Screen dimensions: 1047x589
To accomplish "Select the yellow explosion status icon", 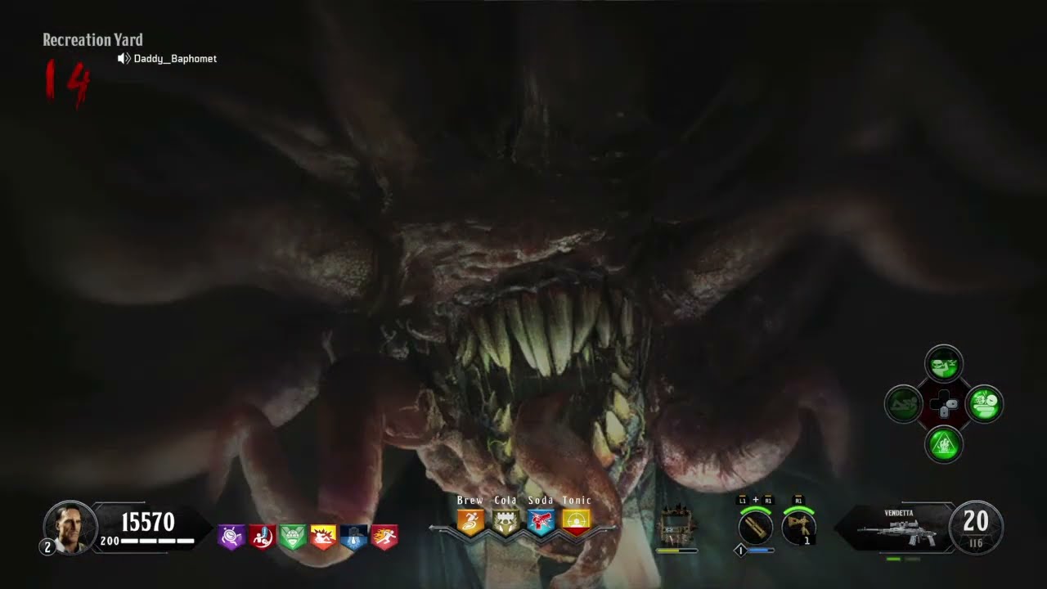I will 323,537.
